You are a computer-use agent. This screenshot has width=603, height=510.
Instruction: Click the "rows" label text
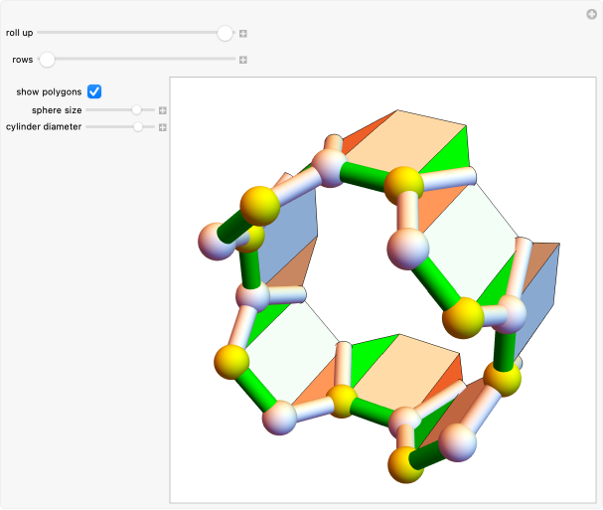tap(22, 60)
